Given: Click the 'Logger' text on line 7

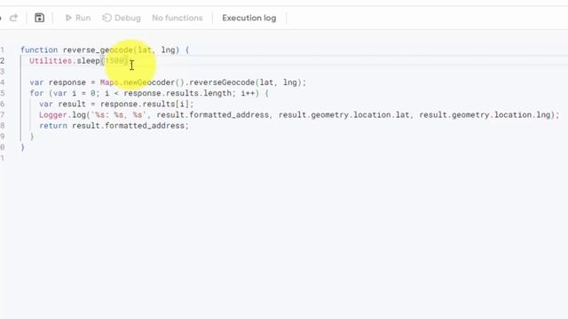Looking at the screenshot, I should 53,115.
